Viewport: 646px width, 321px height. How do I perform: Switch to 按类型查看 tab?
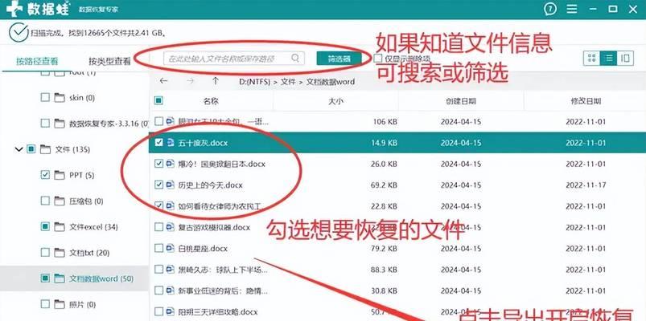point(109,61)
